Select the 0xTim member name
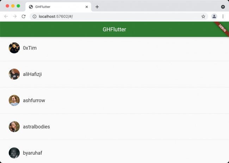 (30, 48)
